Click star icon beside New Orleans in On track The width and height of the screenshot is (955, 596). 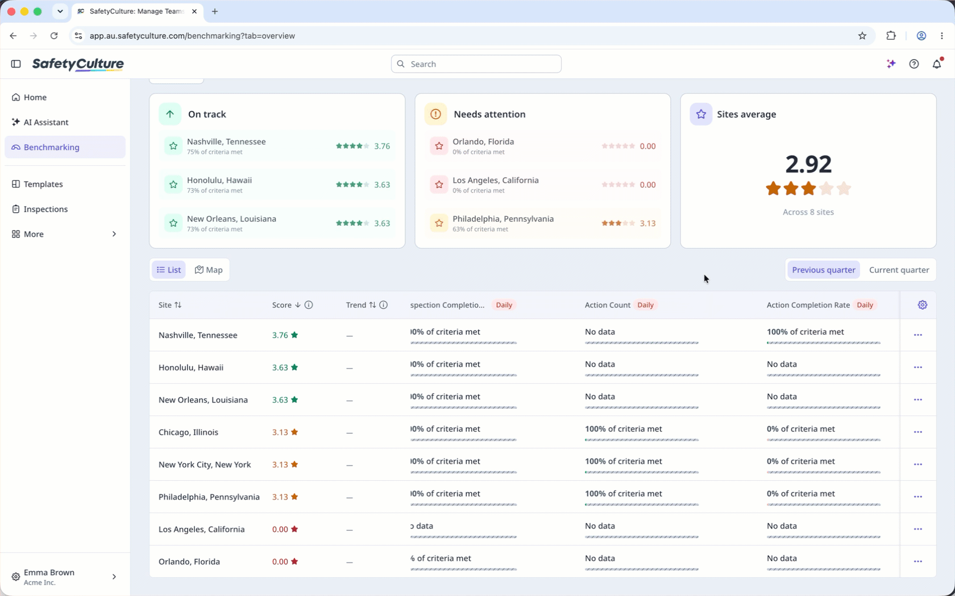click(x=173, y=223)
